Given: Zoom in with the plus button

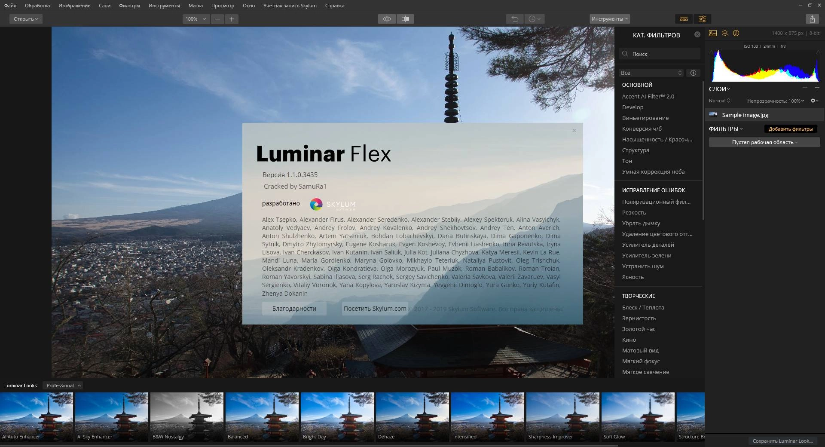Looking at the screenshot, I should [232, 19].
